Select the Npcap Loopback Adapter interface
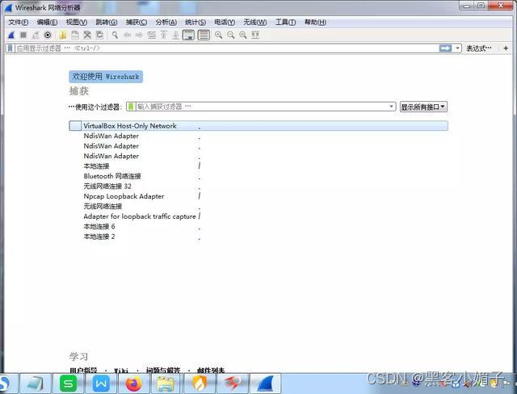 pos(124,196)
